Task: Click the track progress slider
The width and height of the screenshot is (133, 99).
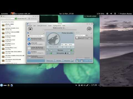Action: click(60, 30)
